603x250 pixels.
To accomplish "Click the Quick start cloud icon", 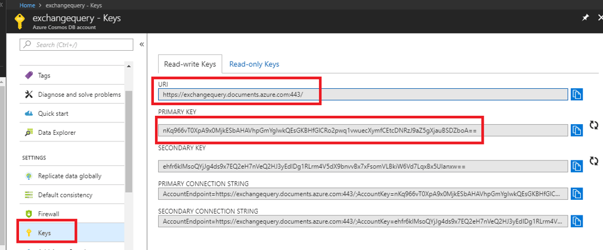I will [29, 113].
